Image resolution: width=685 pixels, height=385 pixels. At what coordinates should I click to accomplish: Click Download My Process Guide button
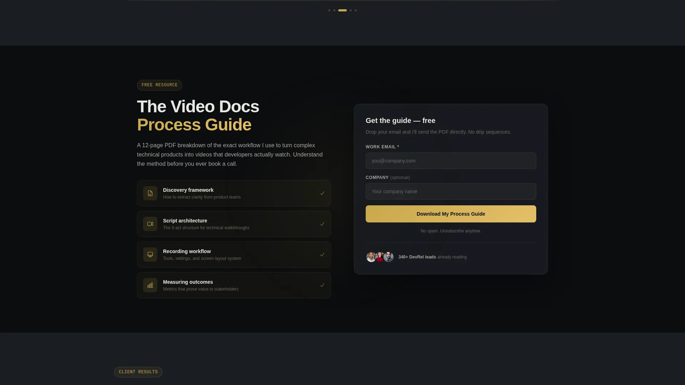click(x=451, y=214)
